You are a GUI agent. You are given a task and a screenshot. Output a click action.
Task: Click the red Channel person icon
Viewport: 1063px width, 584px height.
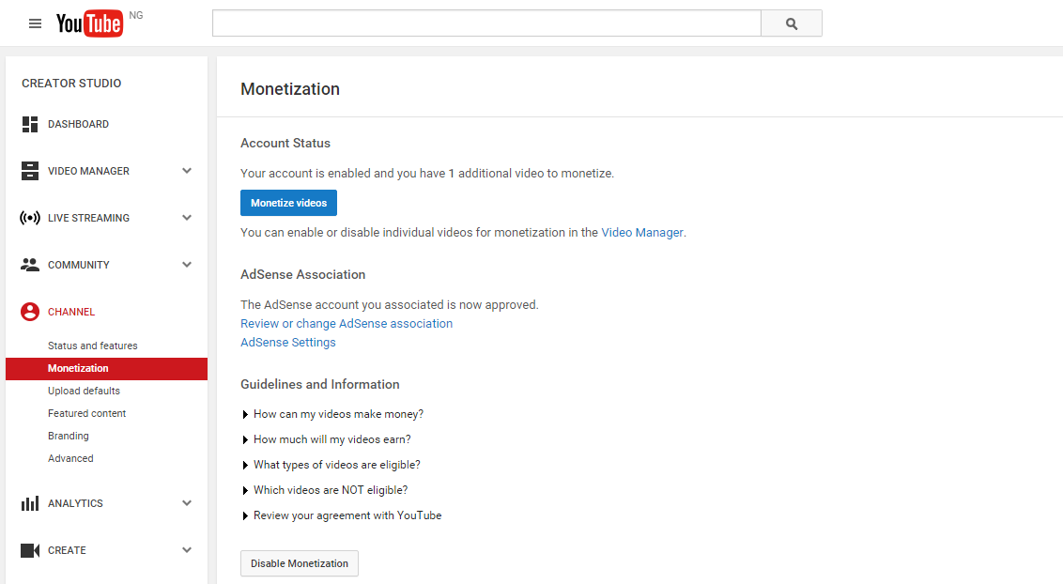pyautogui.click(x=29, y=312)
